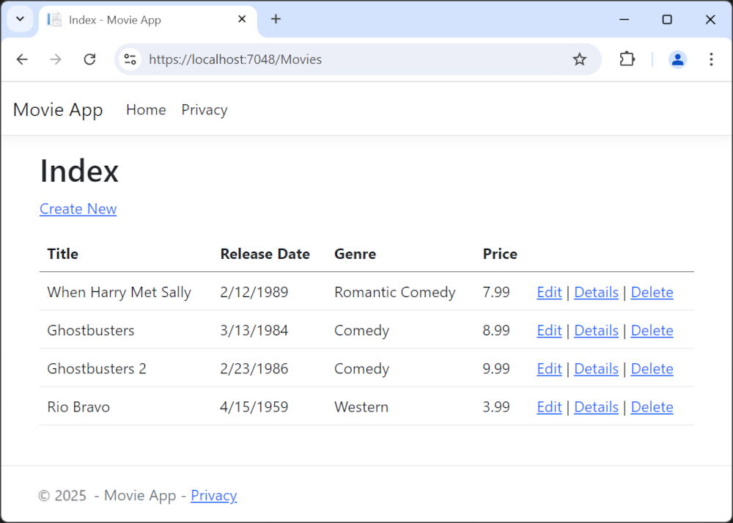
Task: Open the tab search chevron dropdown
Action: (19, 18)
